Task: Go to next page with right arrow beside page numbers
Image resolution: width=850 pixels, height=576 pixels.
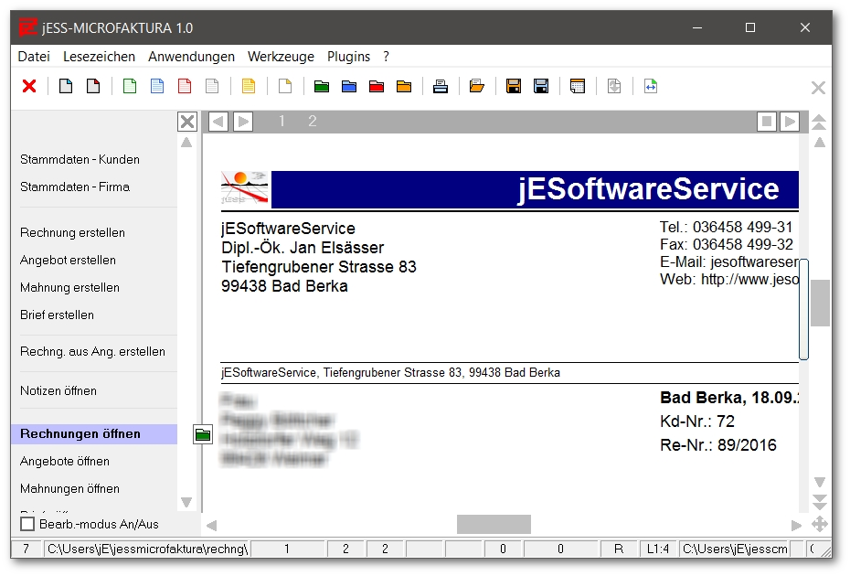Action: click(243, 122)
